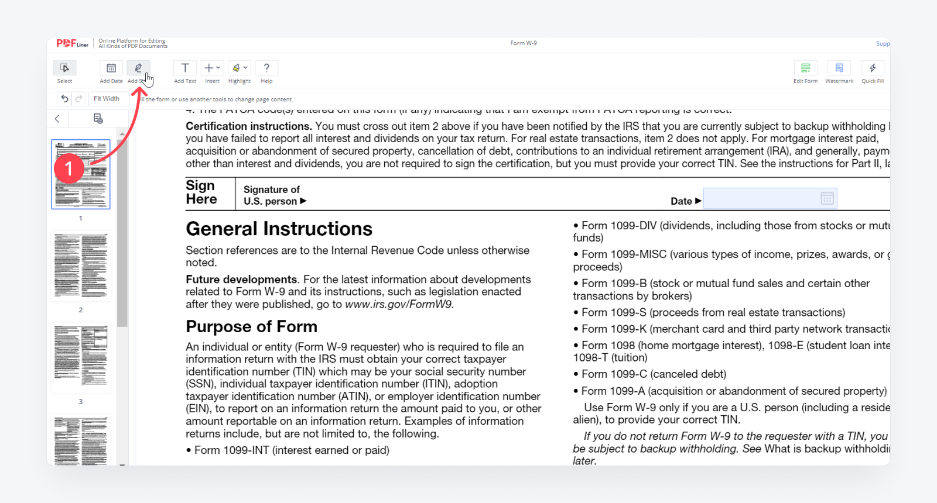
Task: Select the Select cursor tool
Action: (64, 68)
